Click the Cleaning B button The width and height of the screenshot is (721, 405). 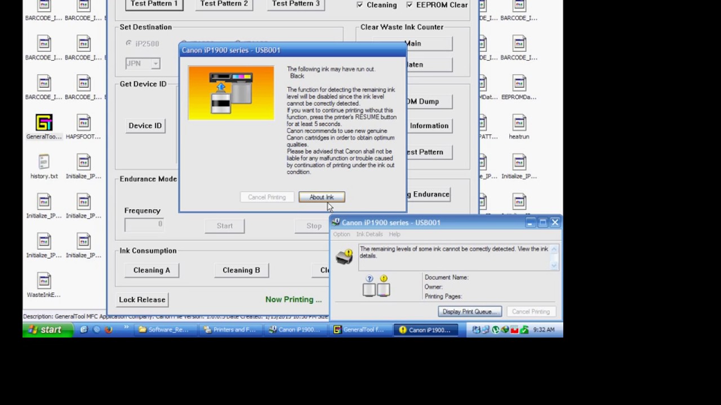click(x=241, y=270)
